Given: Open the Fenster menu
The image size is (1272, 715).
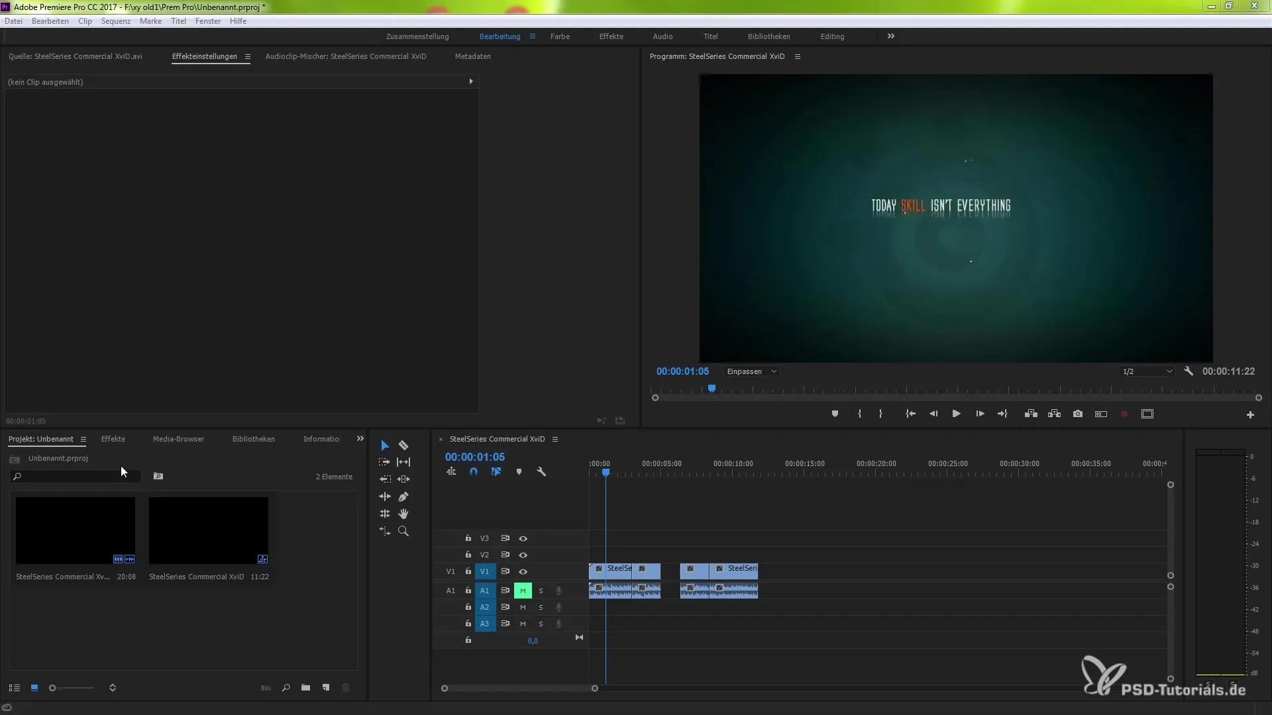Looking at the screenshot, I should click(x=208, y=21).
